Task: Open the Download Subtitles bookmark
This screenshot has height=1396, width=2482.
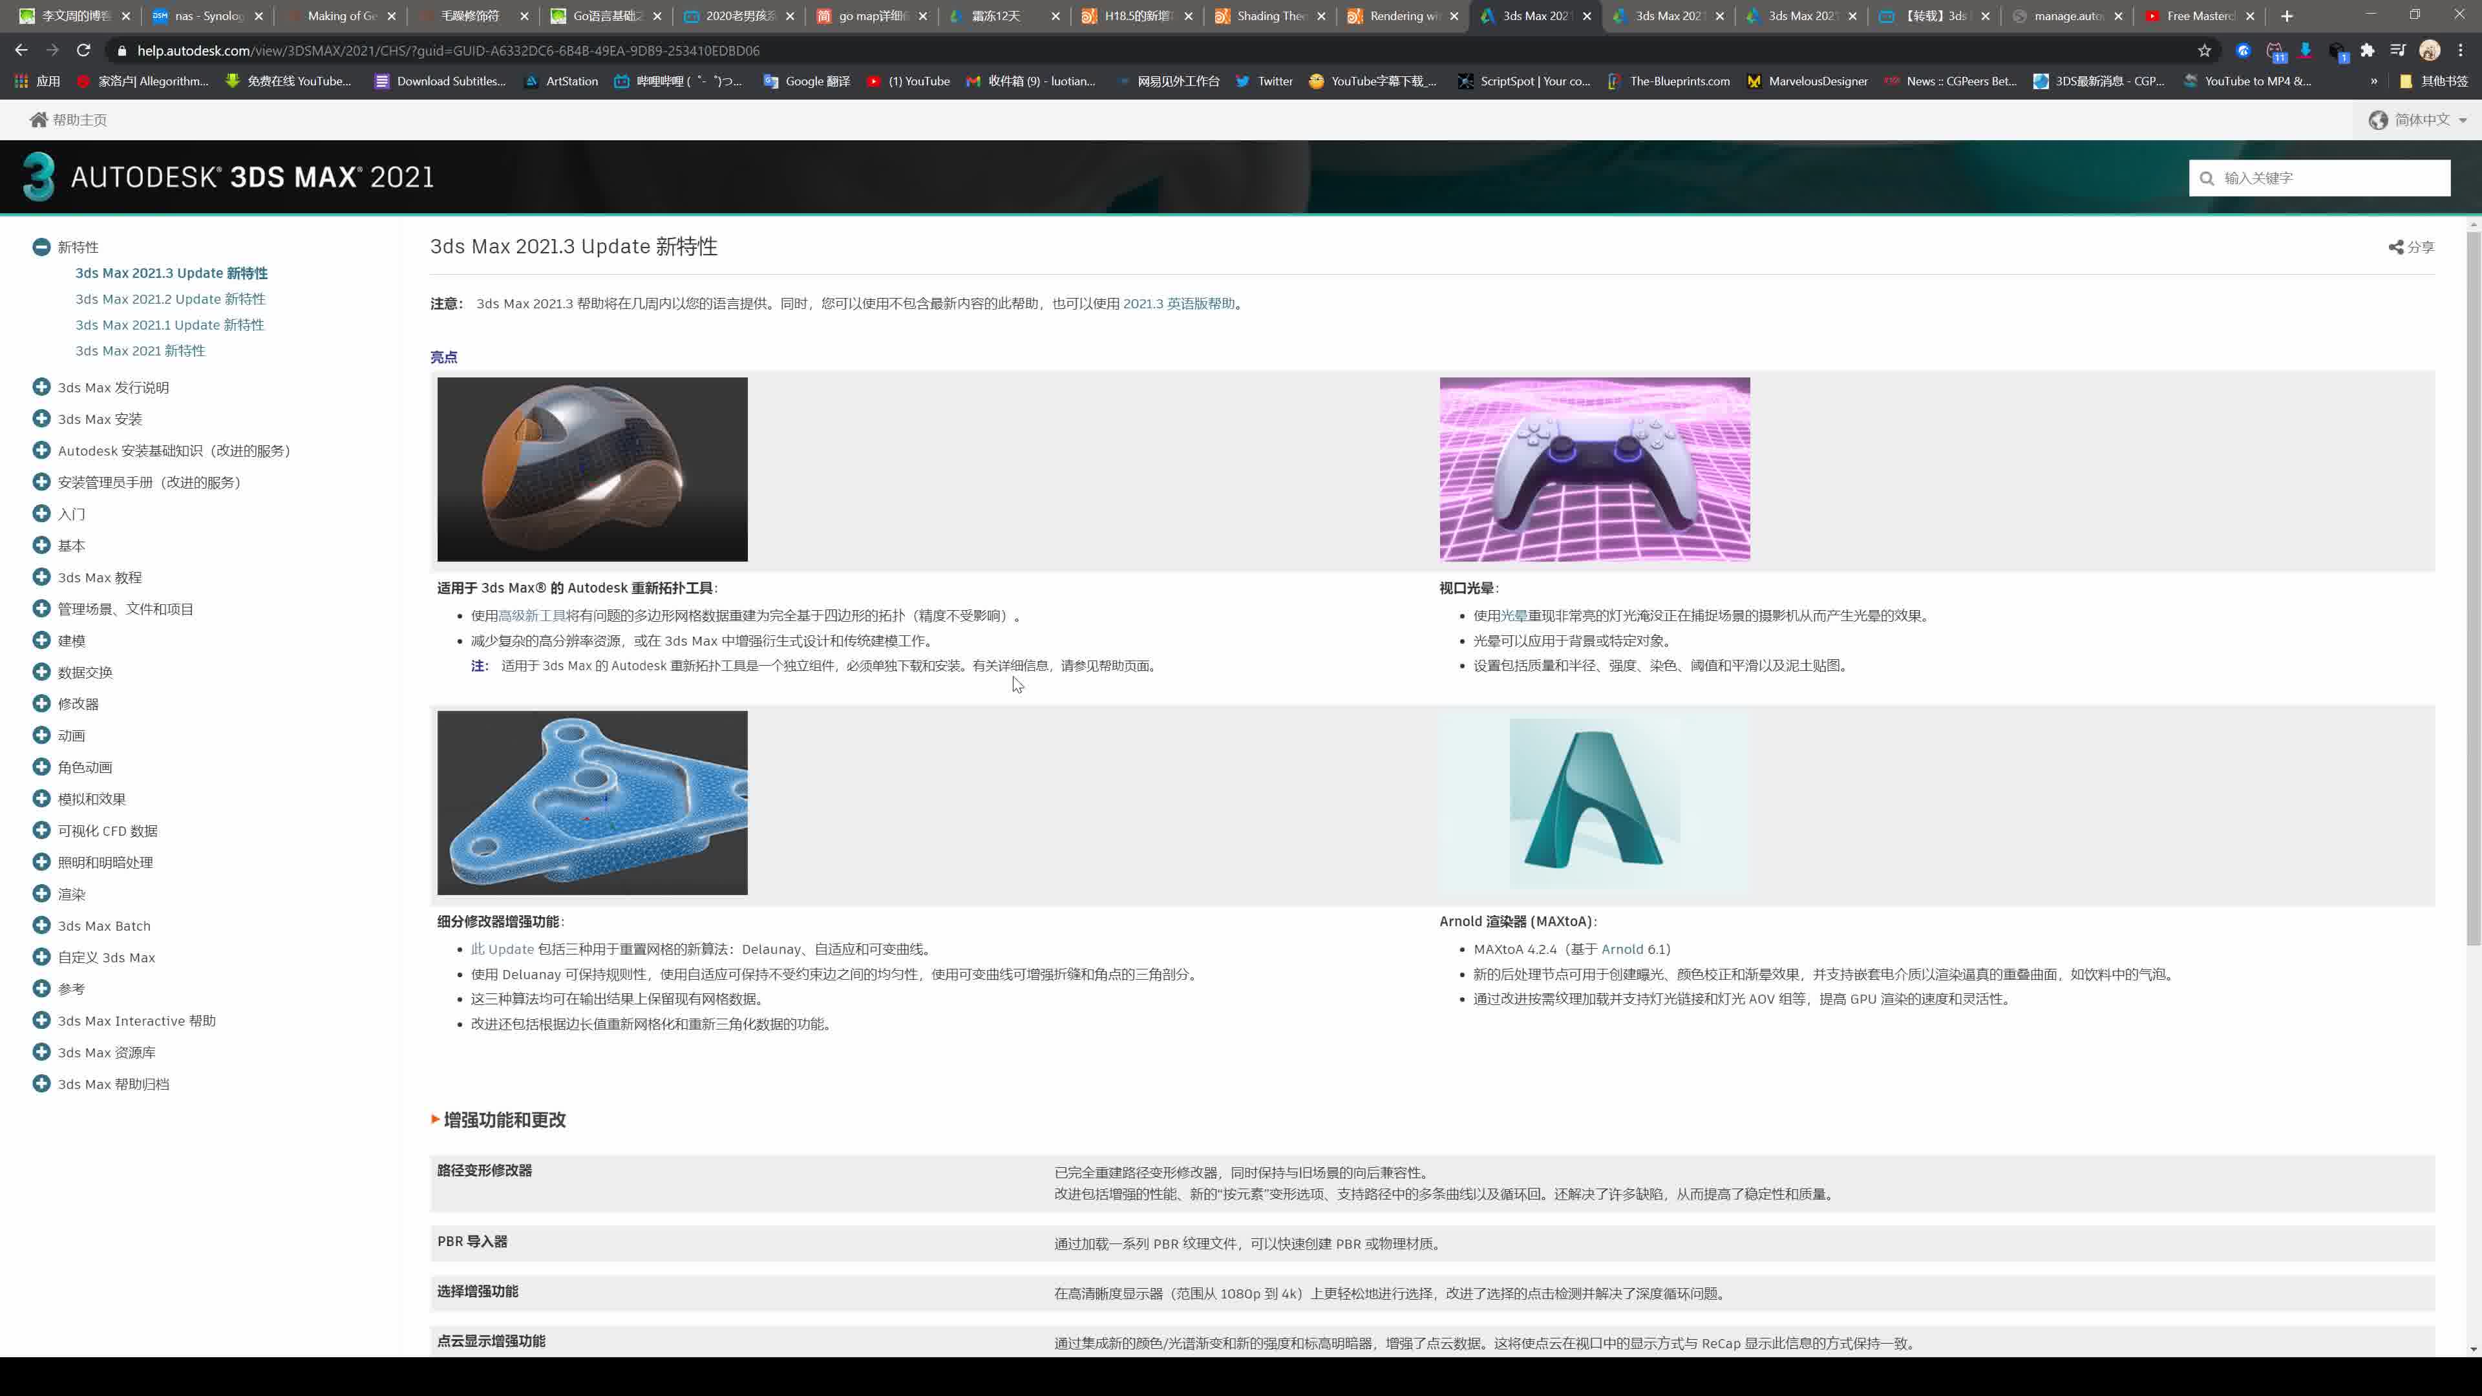Action: pos(440,81)
